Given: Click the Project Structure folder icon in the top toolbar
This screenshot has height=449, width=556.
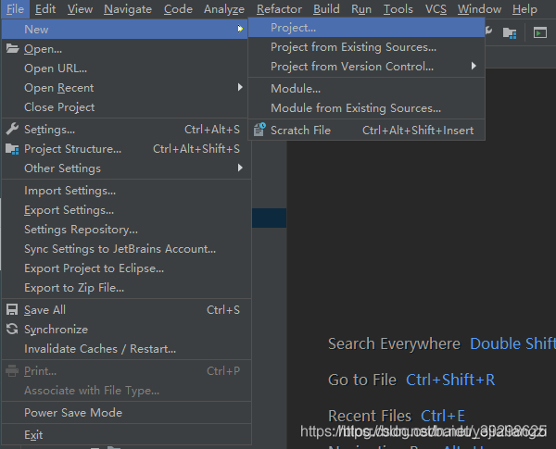Looking at the screenshot, I should (510, 32).
